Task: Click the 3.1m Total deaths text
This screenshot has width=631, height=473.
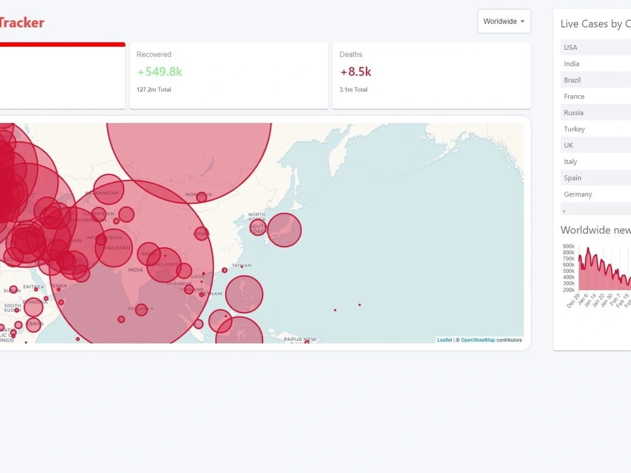Action: pyautogui.click(x=353, y=90)
